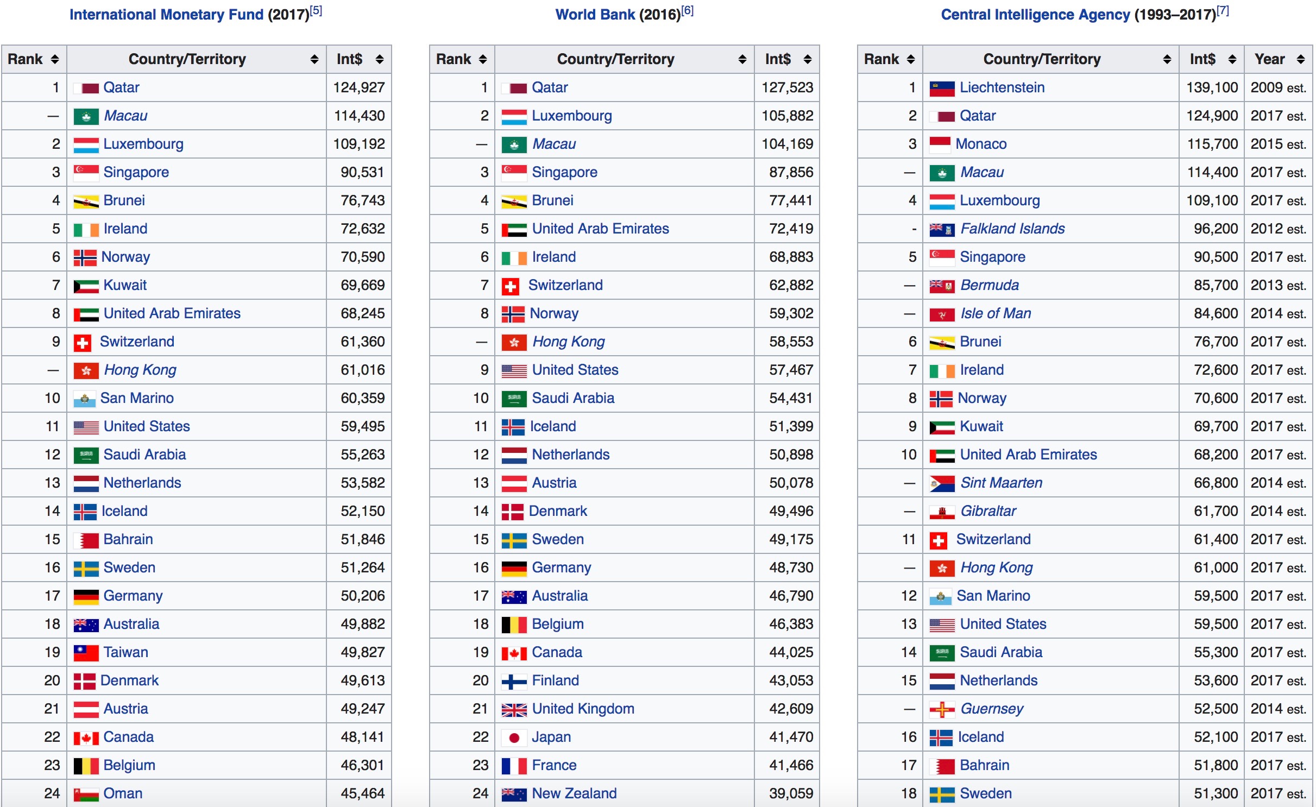Image resolution: width=1316 pixels, height=807 pixels.
Task: Open Japan country link
Action: [551, 737]
